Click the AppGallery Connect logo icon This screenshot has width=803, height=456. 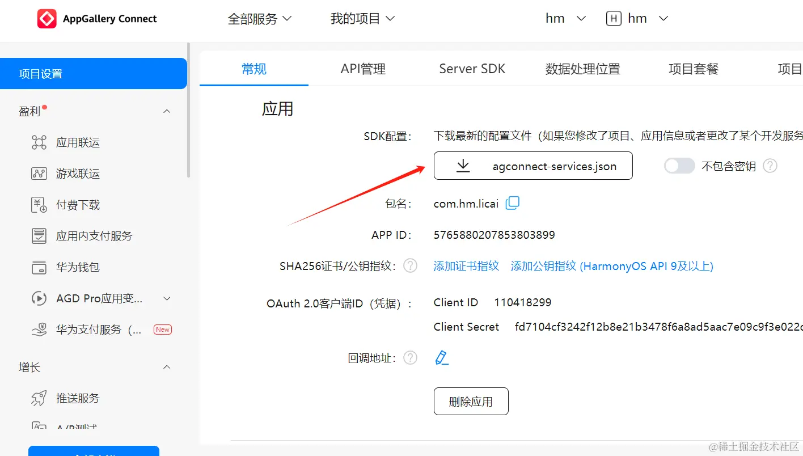coord(47,19)
